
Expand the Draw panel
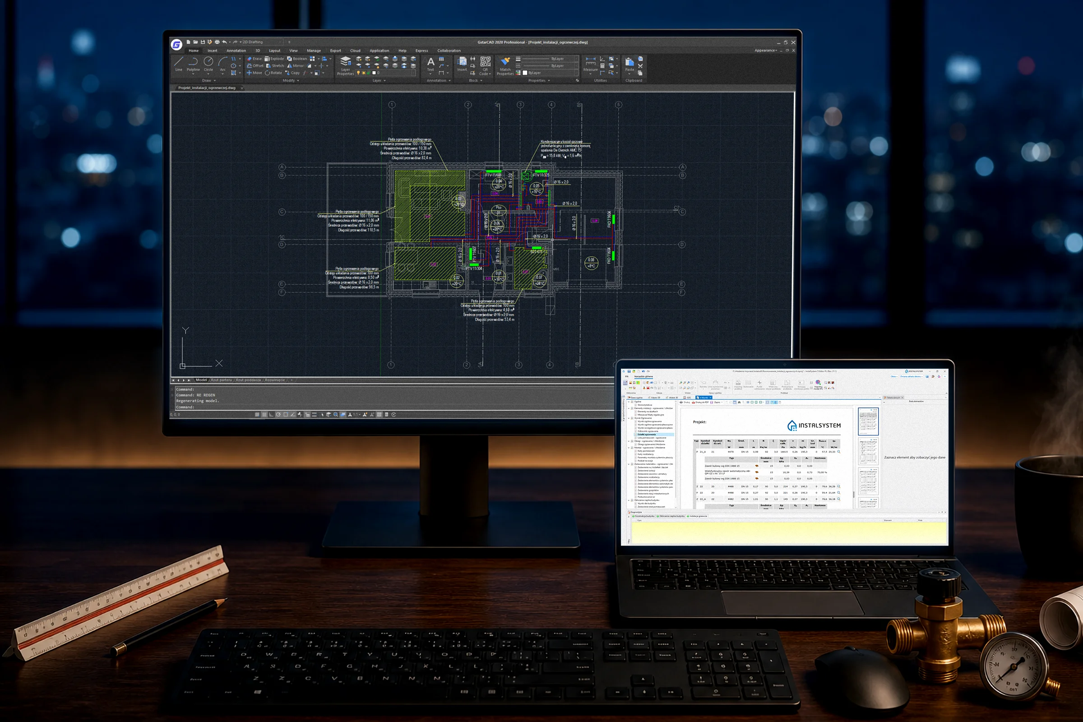click(x=208, y=81)
